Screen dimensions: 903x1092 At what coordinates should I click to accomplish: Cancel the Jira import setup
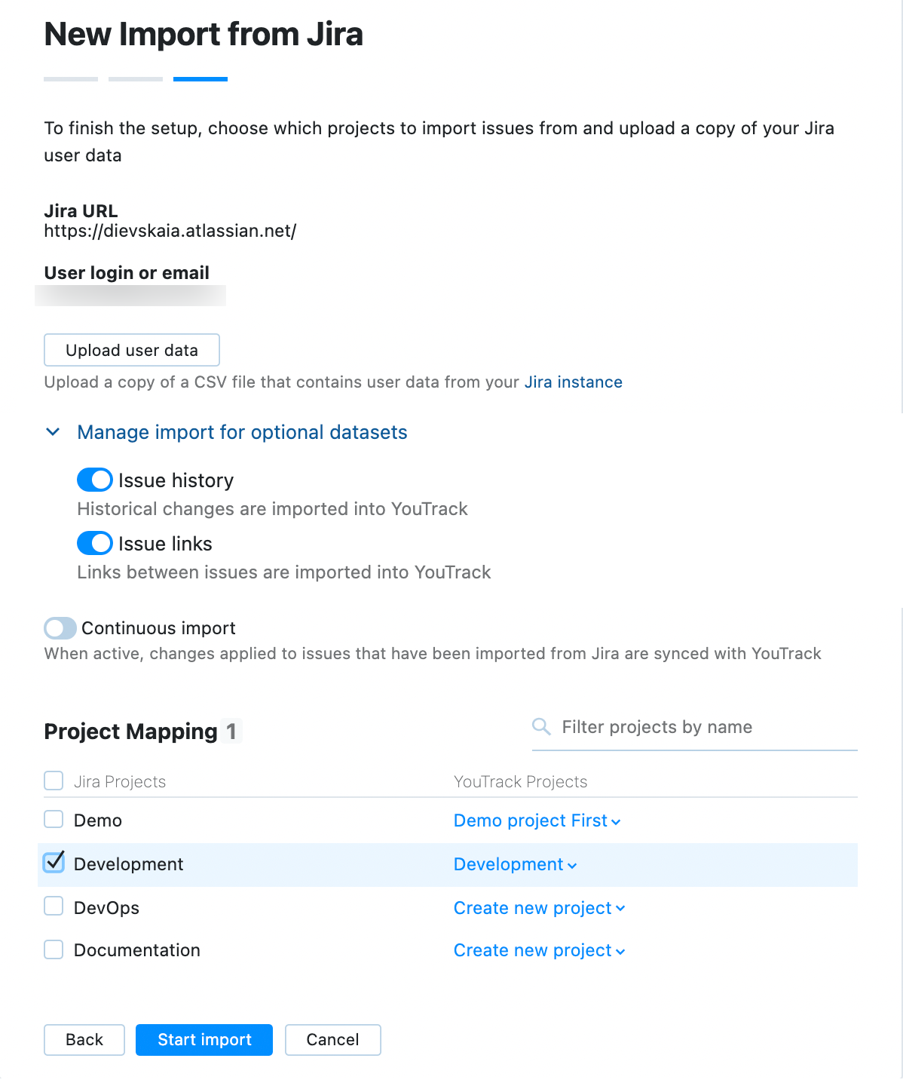click(332, 1039)
